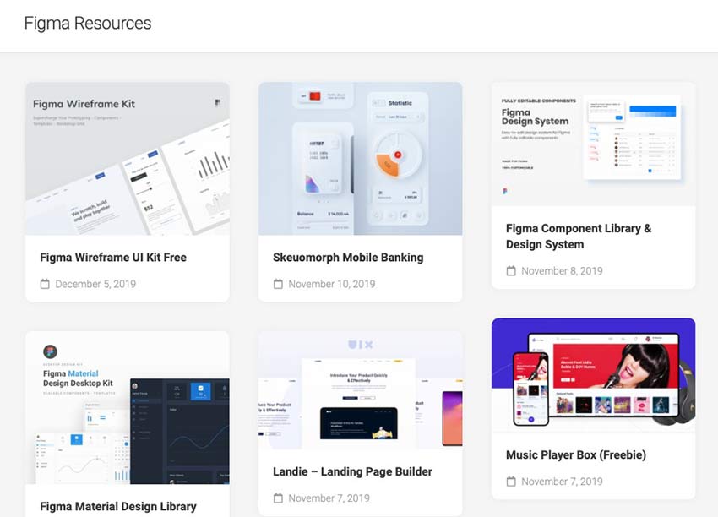The image size is (718, 517).
Task: Click the Music Player Box purple thumbnail
Action: click(593, 374)
